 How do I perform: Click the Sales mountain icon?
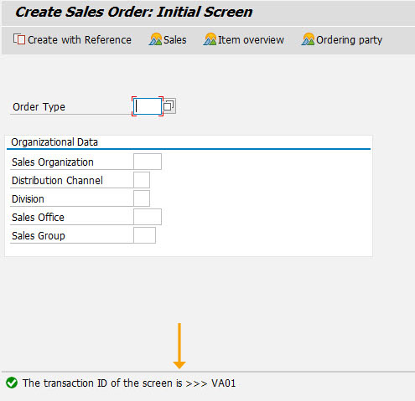[x=155, y=39]
